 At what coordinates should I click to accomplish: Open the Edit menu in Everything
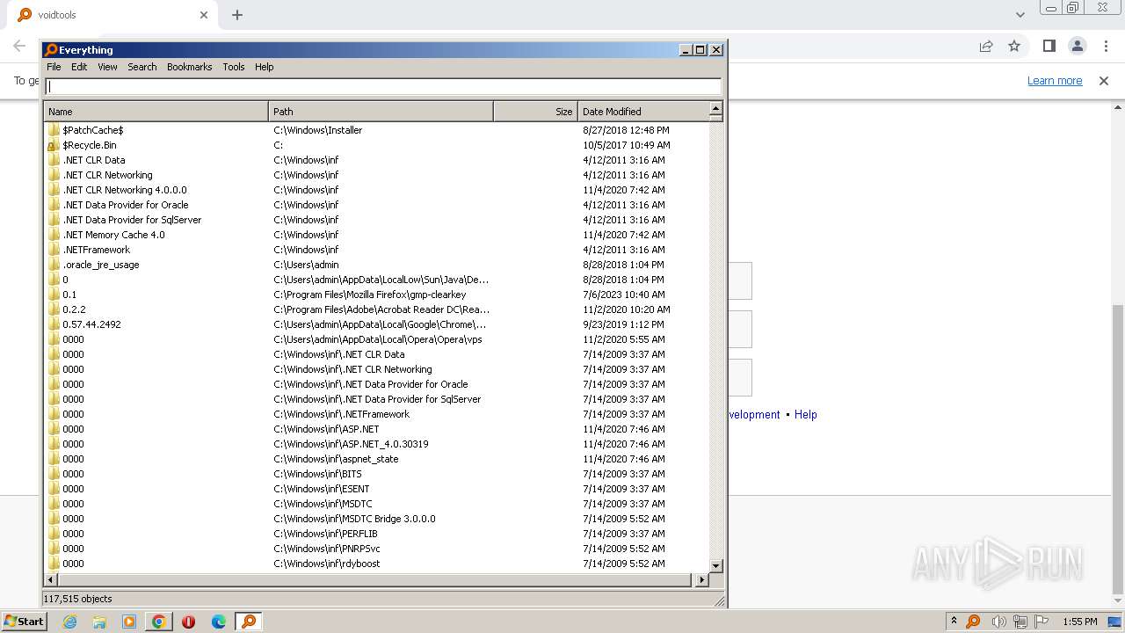pyautogui.click(x=79, y=67)
